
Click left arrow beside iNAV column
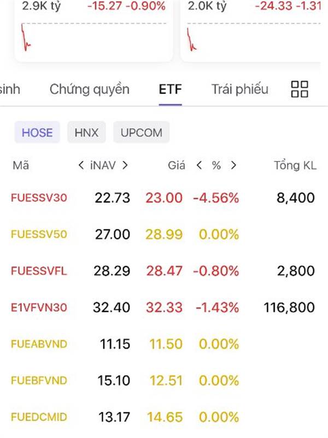[x=81, y=165]
